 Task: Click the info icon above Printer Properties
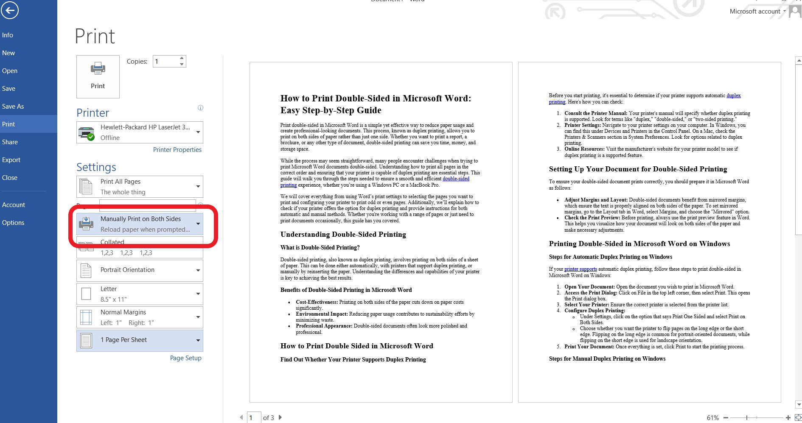pyautogui.click(x=200, y=108)
